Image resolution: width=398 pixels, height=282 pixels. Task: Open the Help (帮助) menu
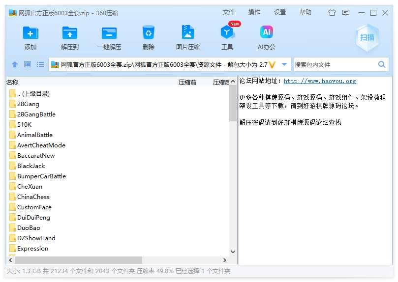pos(305,12)
